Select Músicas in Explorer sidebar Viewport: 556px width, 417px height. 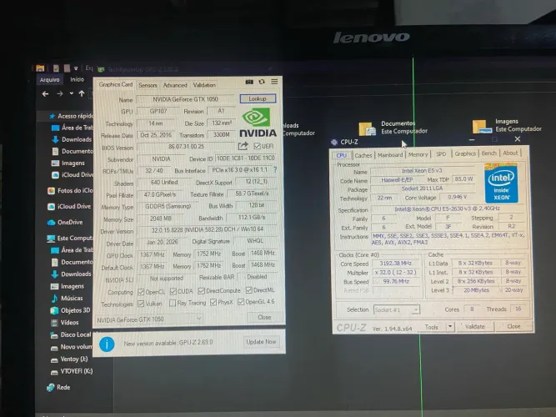(67, 298)
